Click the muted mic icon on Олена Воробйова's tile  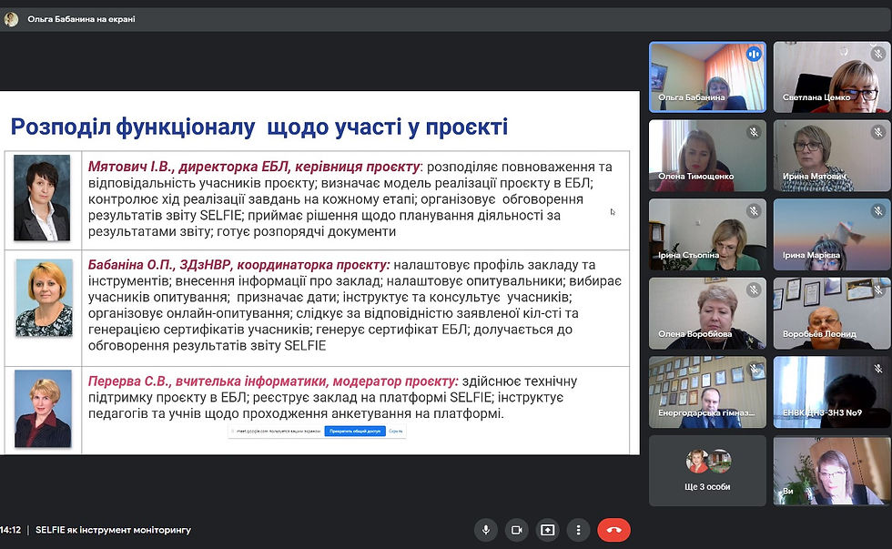click(754, 290)
